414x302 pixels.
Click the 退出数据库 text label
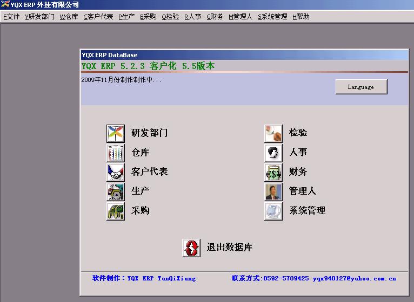(x=230, y=247)
